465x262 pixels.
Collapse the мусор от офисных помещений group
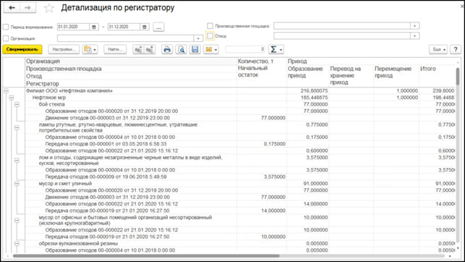click(17, 221)
